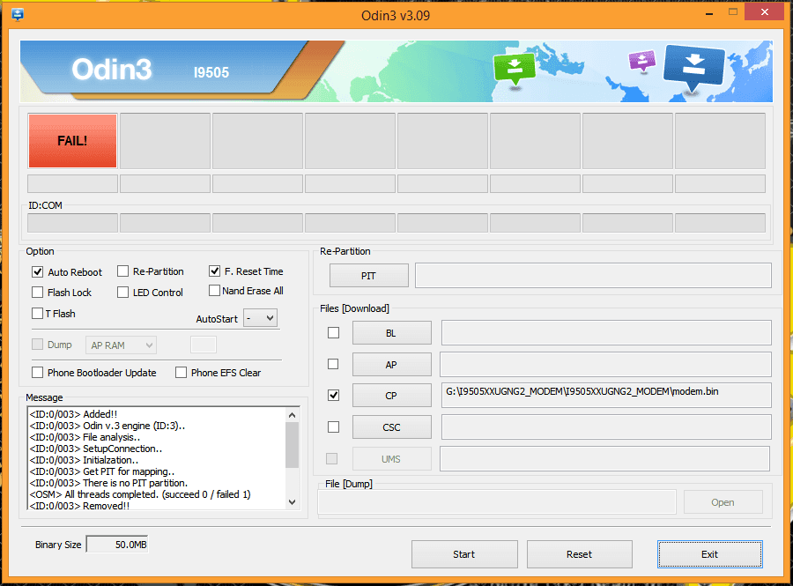Image resolution: width=793 pixels, height=586 pixels.
Task: Click Message log scroll up arrow
Action: tap(292, 415)
